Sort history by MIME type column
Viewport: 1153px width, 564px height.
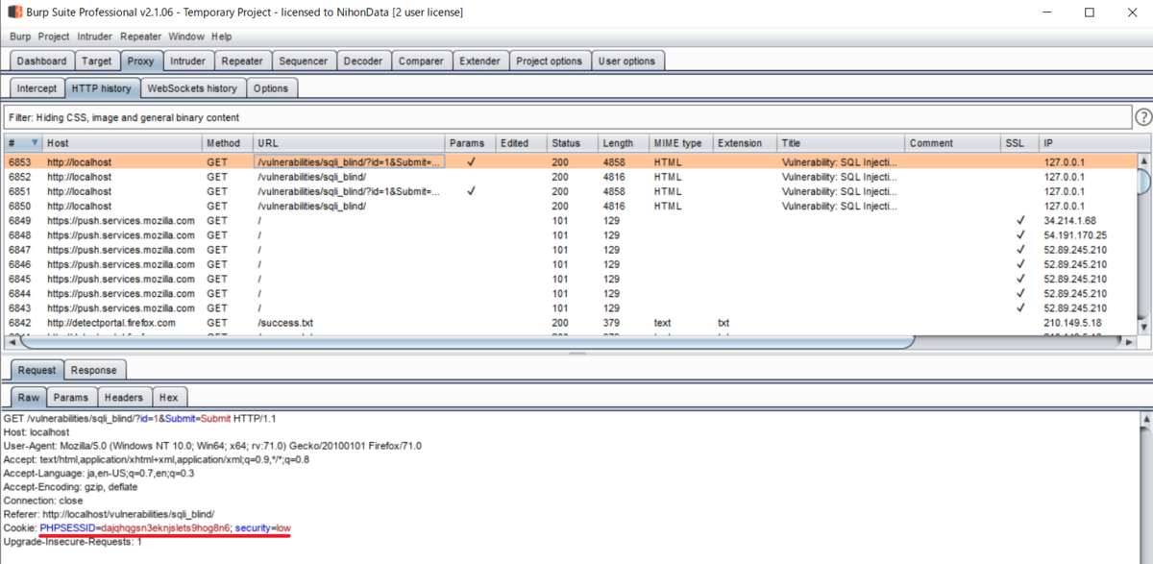click(x=680, y=143)
